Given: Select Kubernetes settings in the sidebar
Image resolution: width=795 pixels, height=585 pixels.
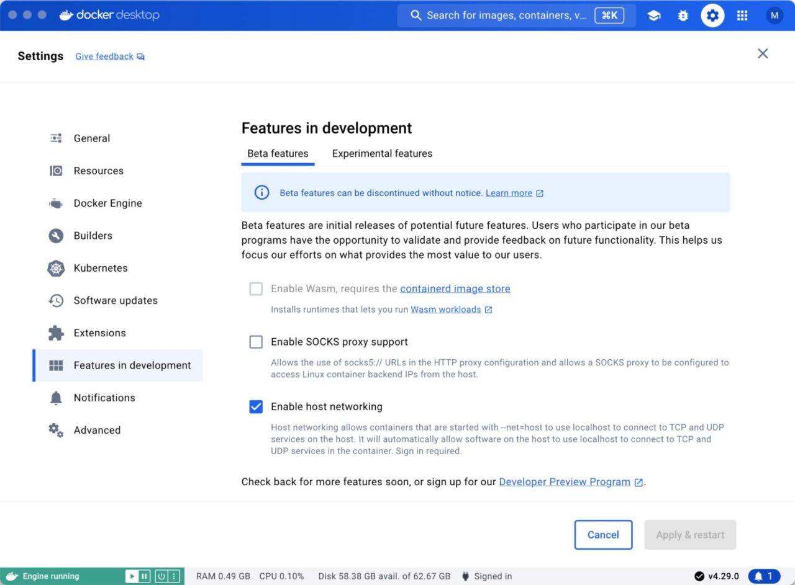Looking at the screenshot, I should (99, 268).
